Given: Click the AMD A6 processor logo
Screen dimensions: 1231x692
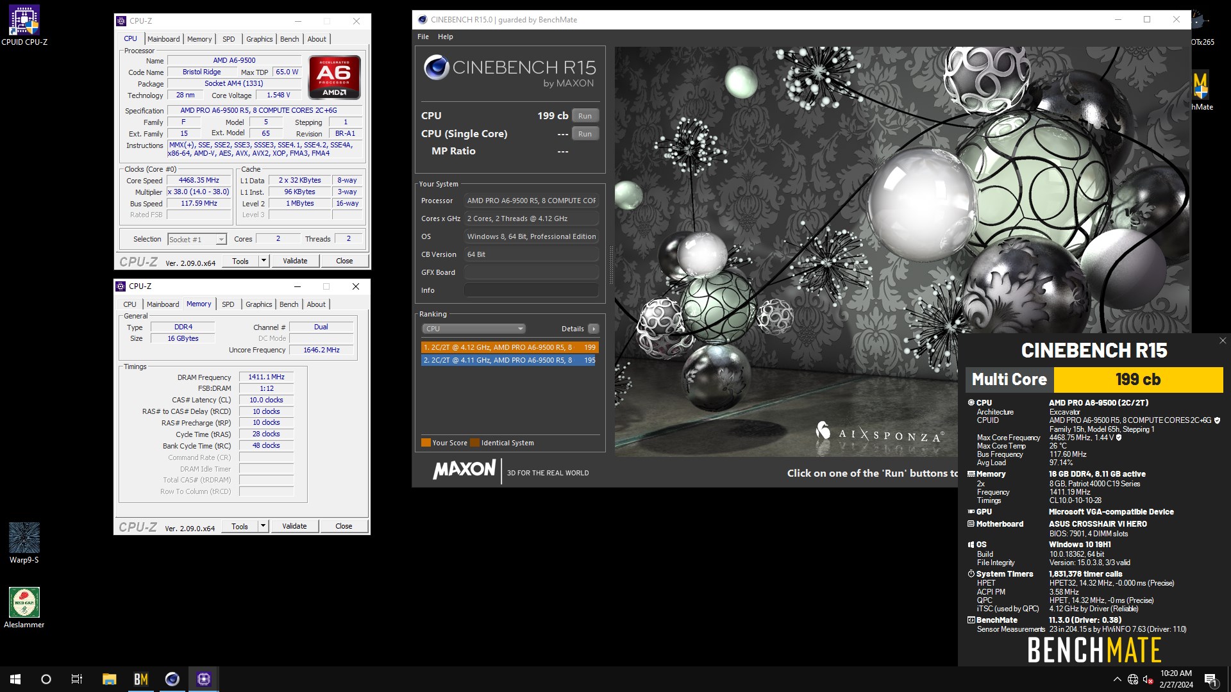Looking at the screenshot, I should click(x=334, y=77).
